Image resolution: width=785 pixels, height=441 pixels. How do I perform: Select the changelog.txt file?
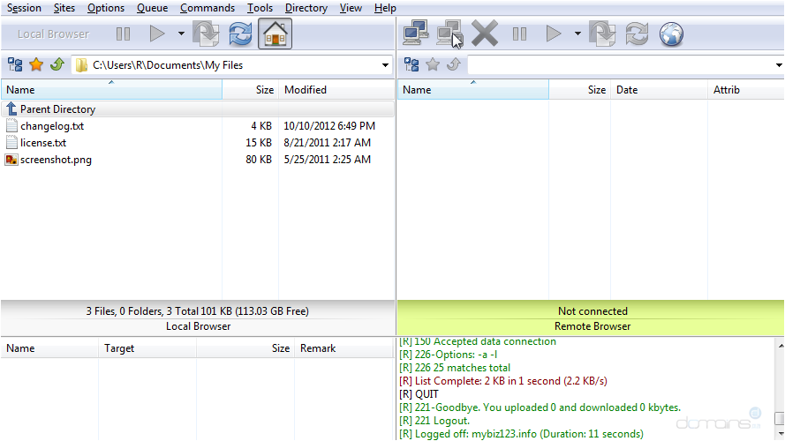pos(51,126)
